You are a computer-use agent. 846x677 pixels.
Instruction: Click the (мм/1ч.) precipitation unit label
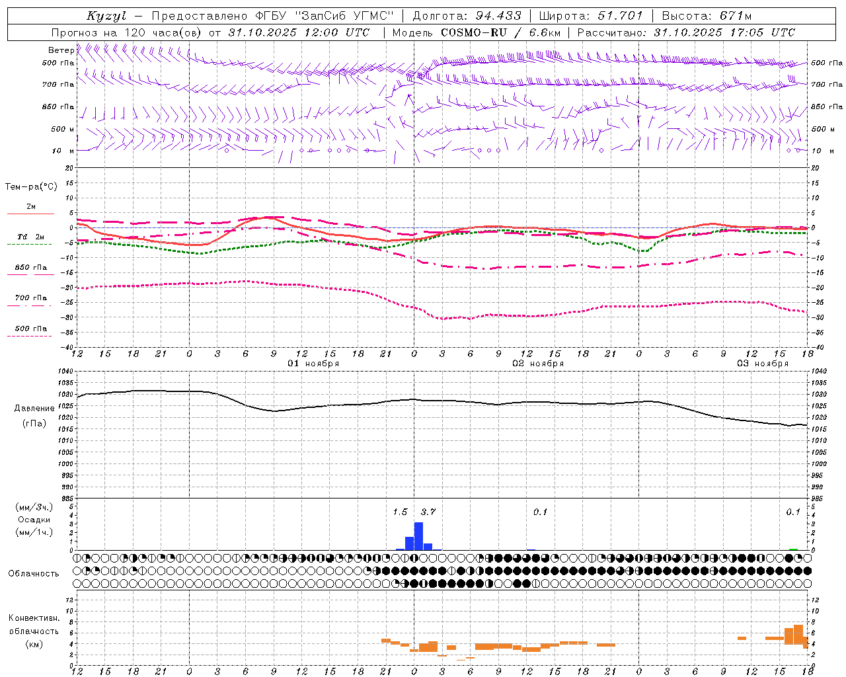(34, 532)
